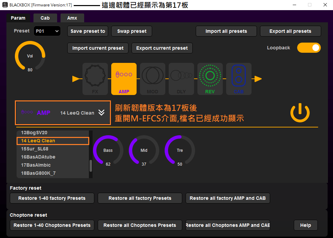The image size is (333, 238).
Task: Switch to the Amx tab
Action: pyautogui.click(x=72, y=18)
